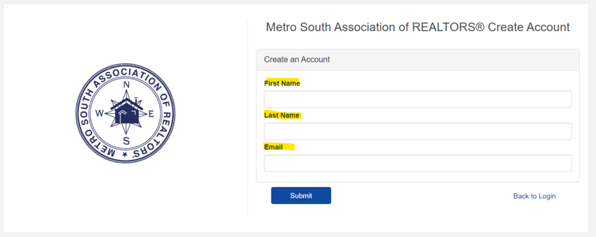
Task: Focus the First Name text field
Action: (x=418, y=99)
